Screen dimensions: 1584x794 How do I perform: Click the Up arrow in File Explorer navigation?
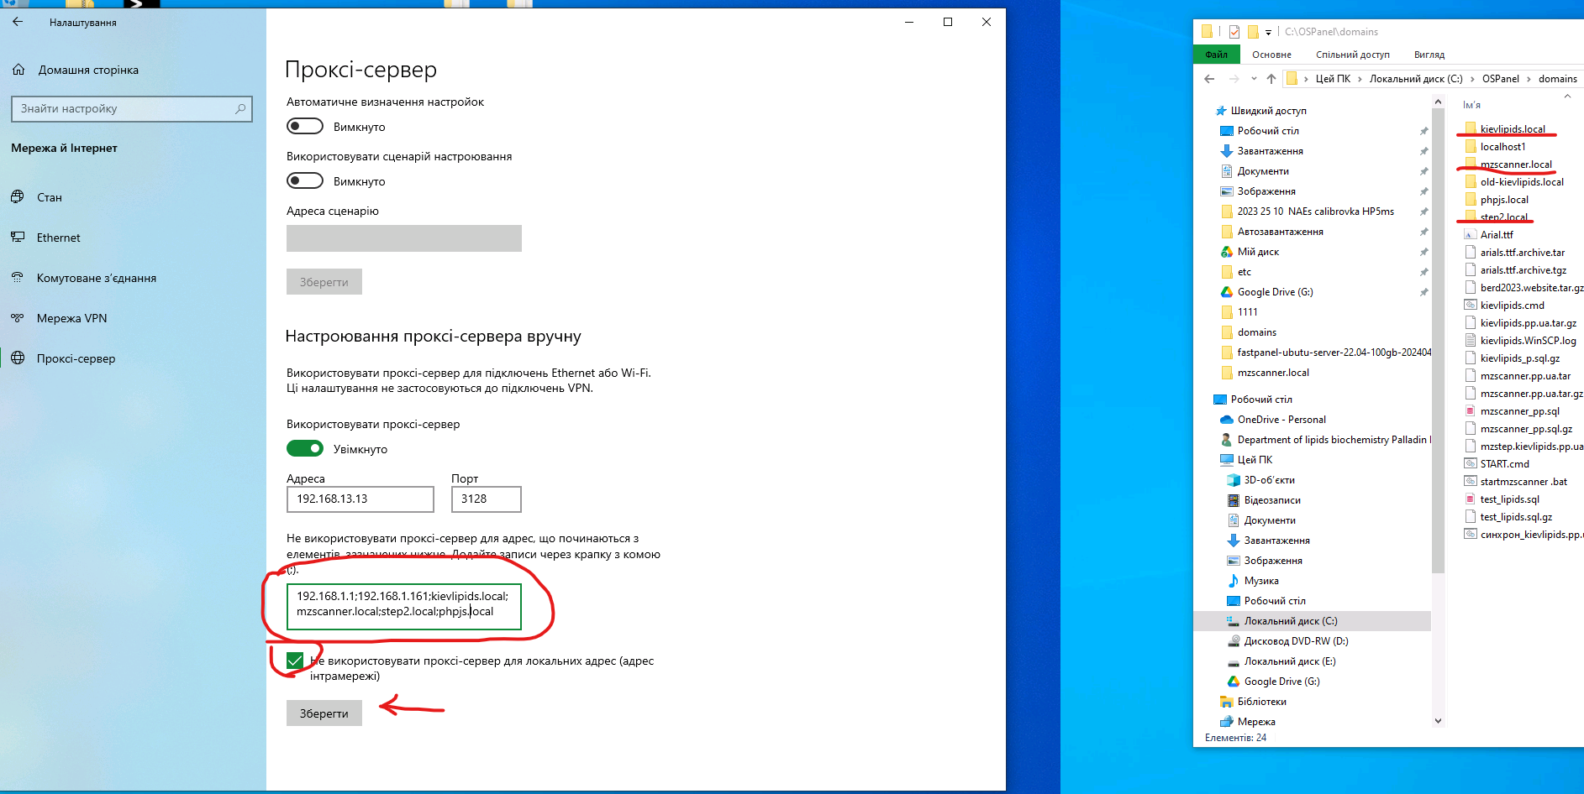tap(1271, 79)
